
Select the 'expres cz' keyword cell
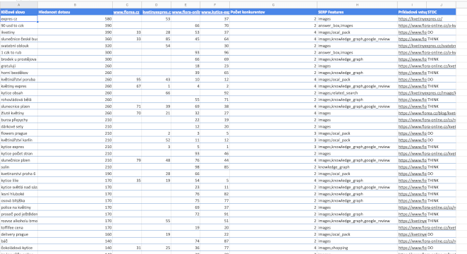tap(19, 19)
